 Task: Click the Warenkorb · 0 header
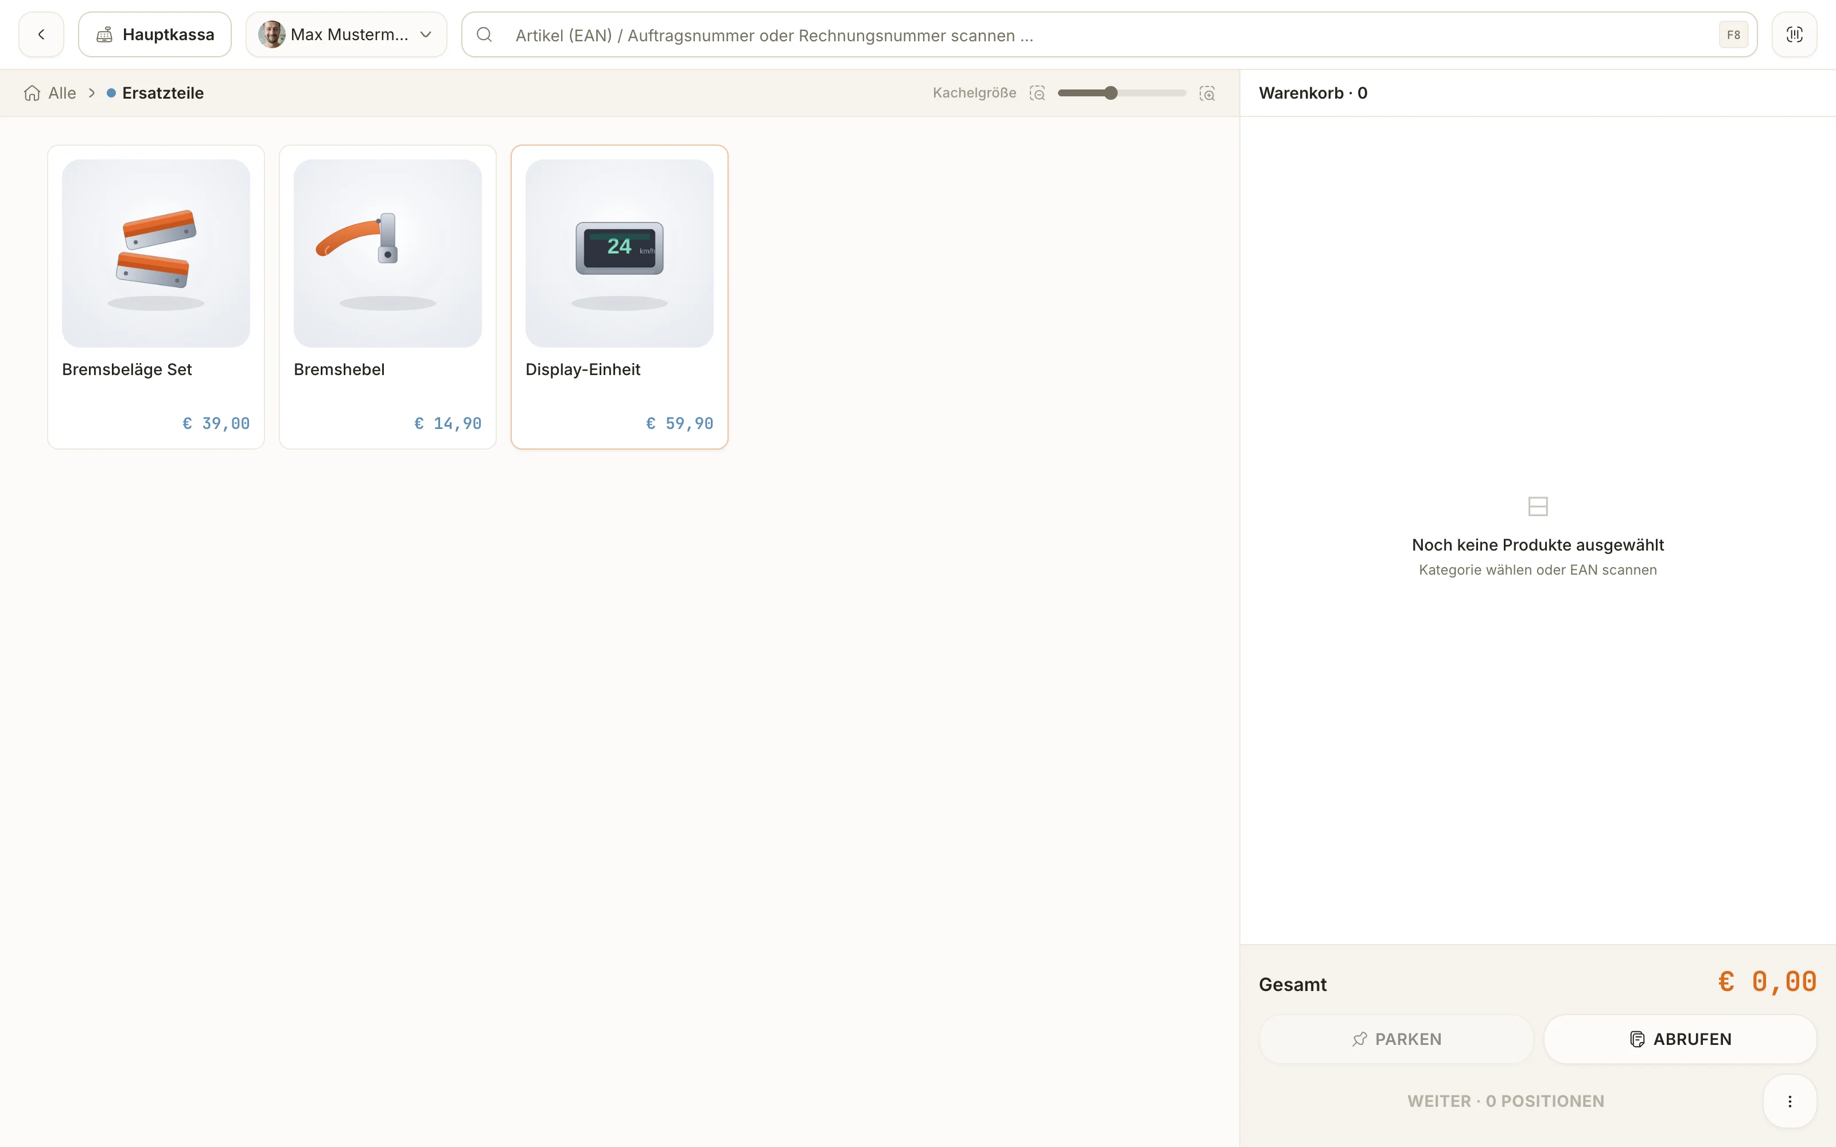coord(1313,92)
